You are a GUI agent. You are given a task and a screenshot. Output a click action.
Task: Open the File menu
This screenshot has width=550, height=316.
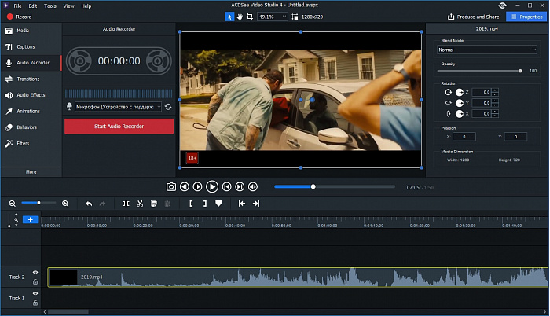[17, 6]
